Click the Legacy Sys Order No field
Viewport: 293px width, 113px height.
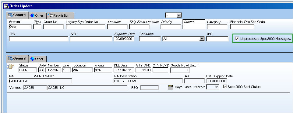(x=85, y=27)
